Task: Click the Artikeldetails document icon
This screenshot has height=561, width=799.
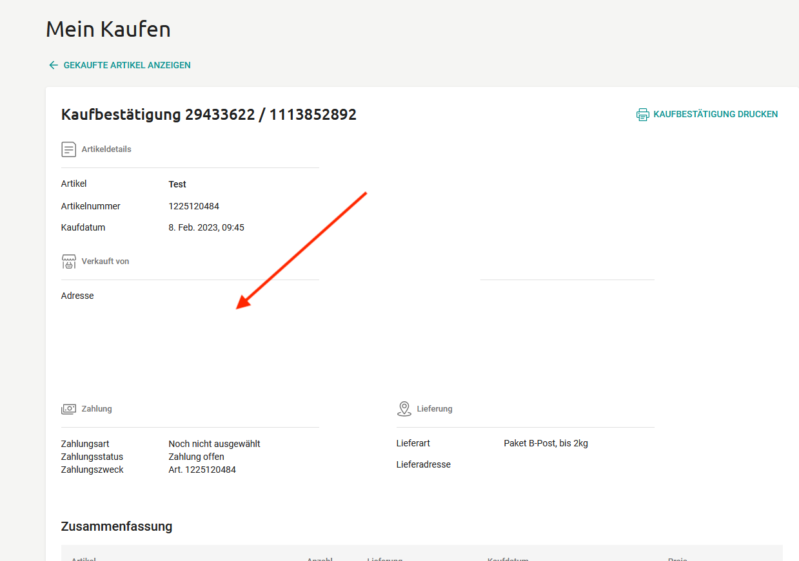Action: [68, 149]
